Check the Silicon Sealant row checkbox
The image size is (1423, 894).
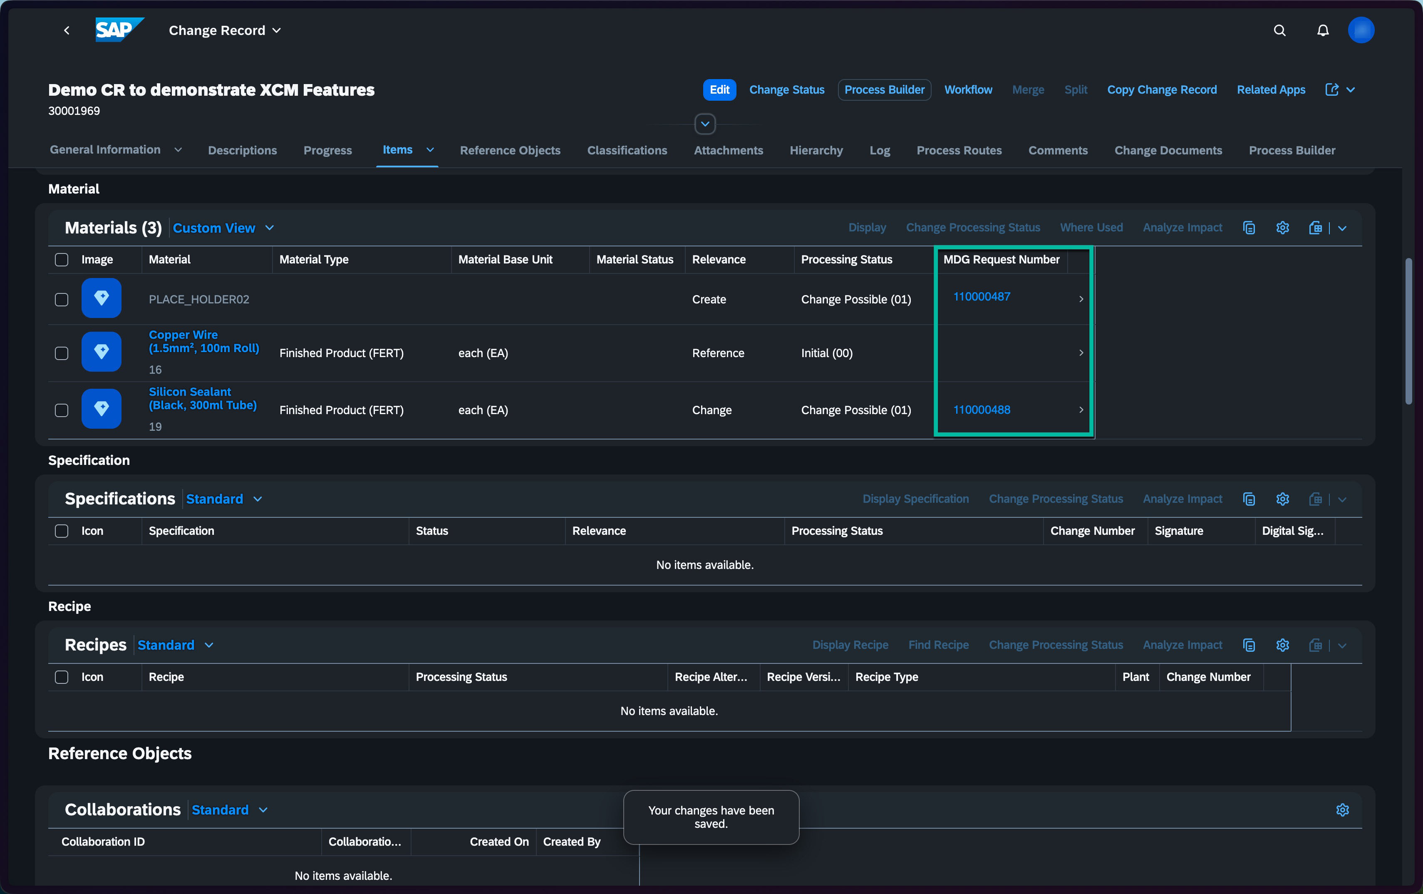tap(62, 410)
